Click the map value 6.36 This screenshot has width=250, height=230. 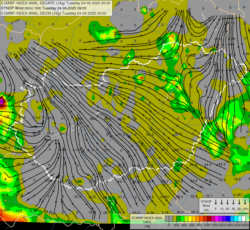coord(232,39)
